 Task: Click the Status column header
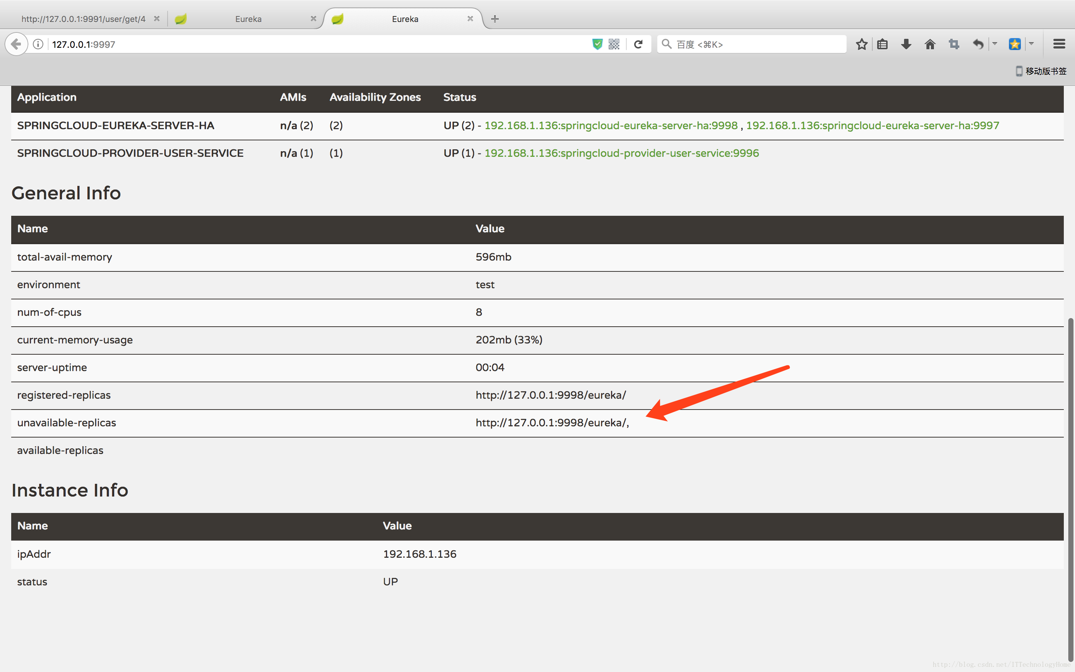click(x=459, y=97)
